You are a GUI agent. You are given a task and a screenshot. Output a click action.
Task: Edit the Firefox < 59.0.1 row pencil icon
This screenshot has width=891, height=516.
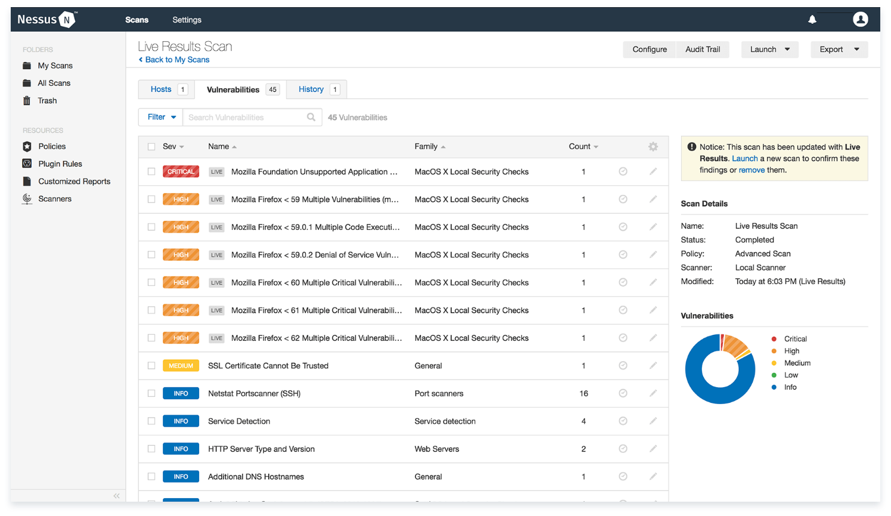(653, 227)
